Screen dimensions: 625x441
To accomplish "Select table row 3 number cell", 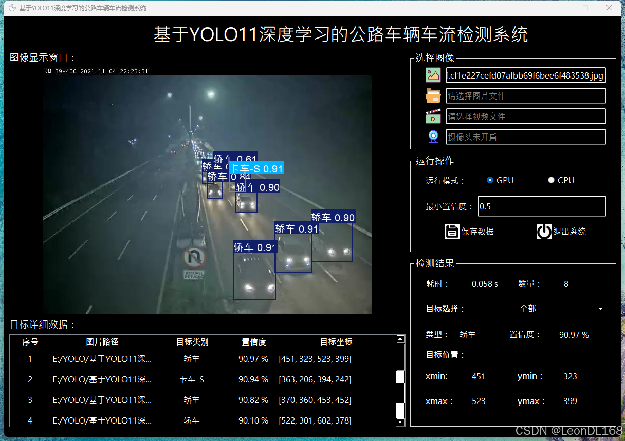I will pyautogui.click(x=30, y=400).
